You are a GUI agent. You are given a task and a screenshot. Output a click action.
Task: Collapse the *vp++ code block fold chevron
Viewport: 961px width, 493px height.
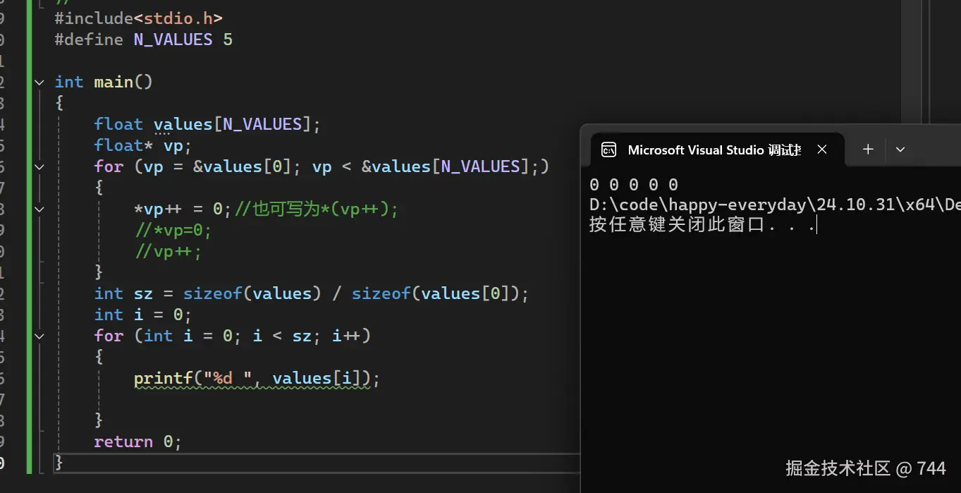(x=39, y=209)
